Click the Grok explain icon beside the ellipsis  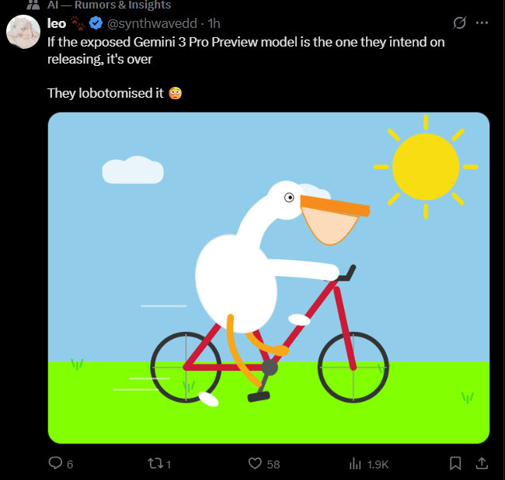(459, 23)
